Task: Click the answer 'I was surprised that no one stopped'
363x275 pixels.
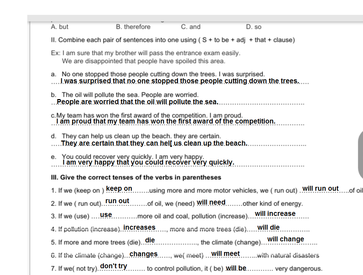Action: 180,81
